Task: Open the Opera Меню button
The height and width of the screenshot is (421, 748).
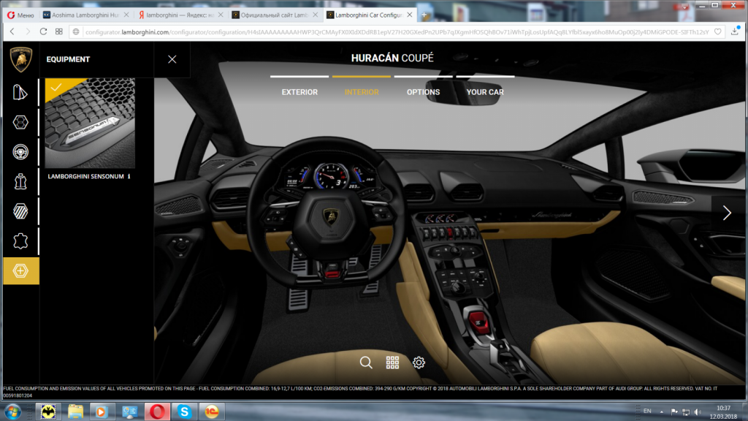Action: pyautogui.click(x=20, y=15)
